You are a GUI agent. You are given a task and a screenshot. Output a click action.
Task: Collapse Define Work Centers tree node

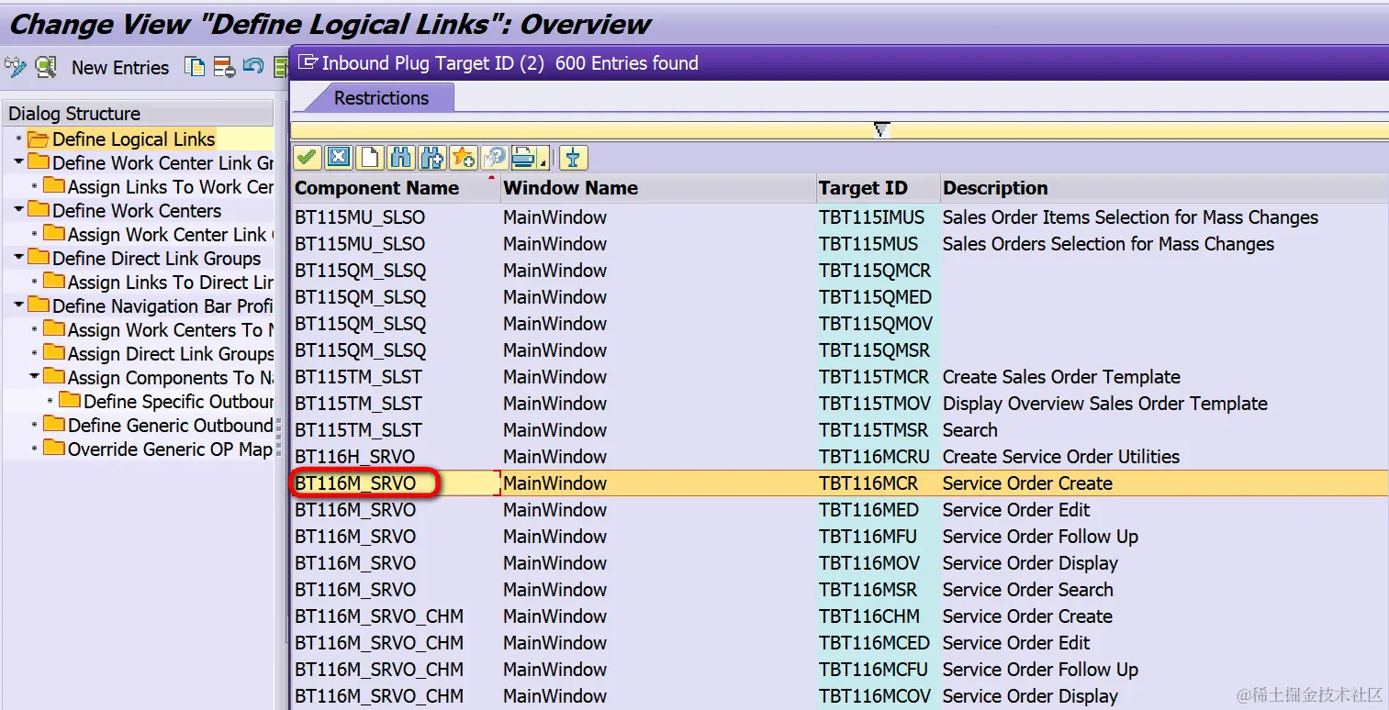pyautogui.click(x=19, y=210)
